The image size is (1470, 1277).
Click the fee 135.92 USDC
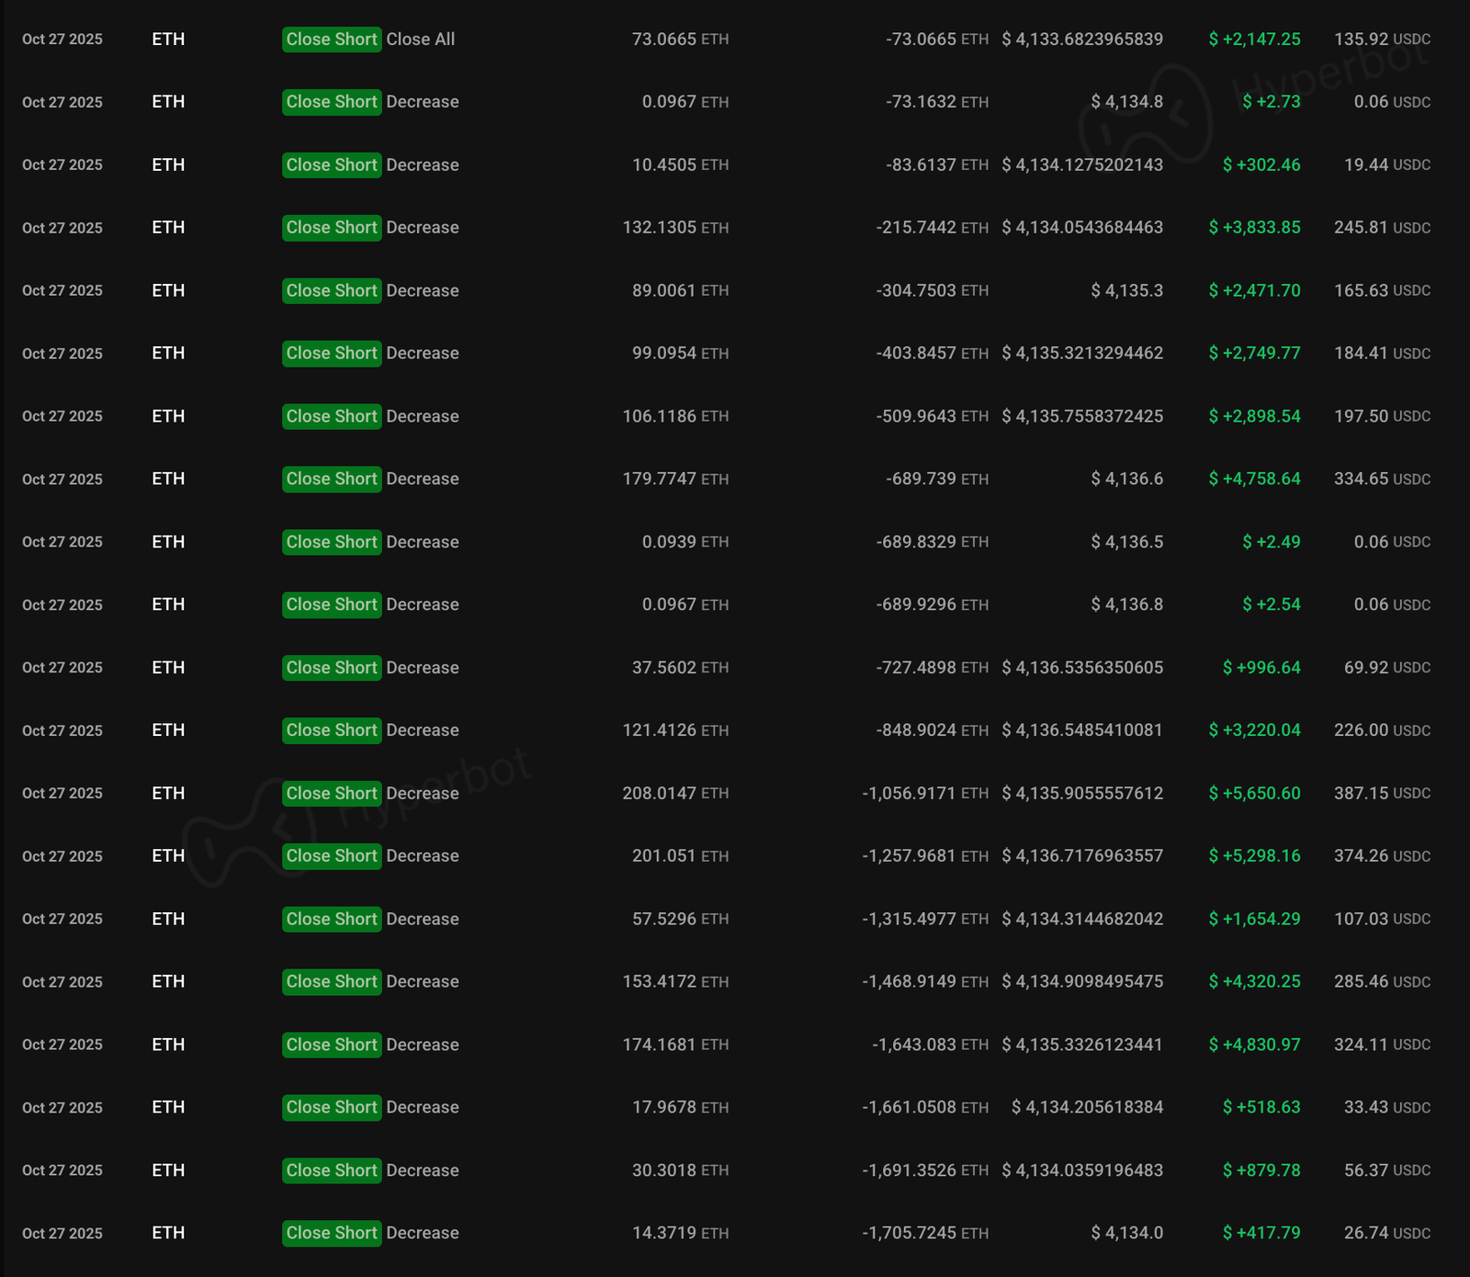(x=1383, y=40)
